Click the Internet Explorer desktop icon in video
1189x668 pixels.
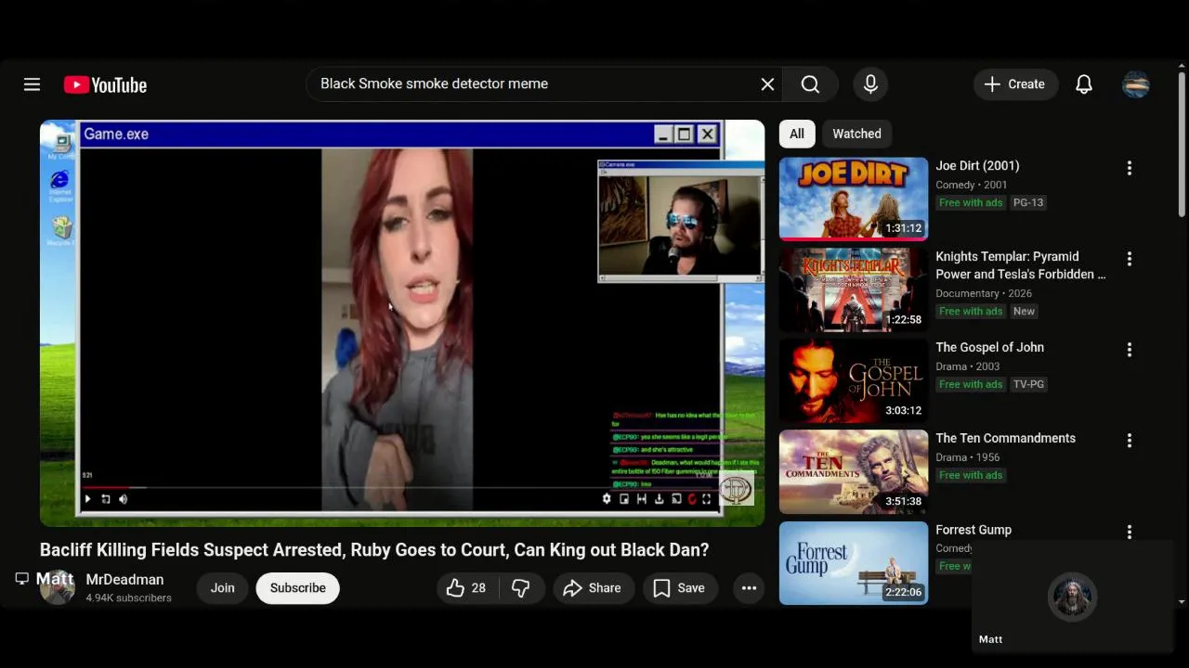pyautogui.click(x=60, y=185)
